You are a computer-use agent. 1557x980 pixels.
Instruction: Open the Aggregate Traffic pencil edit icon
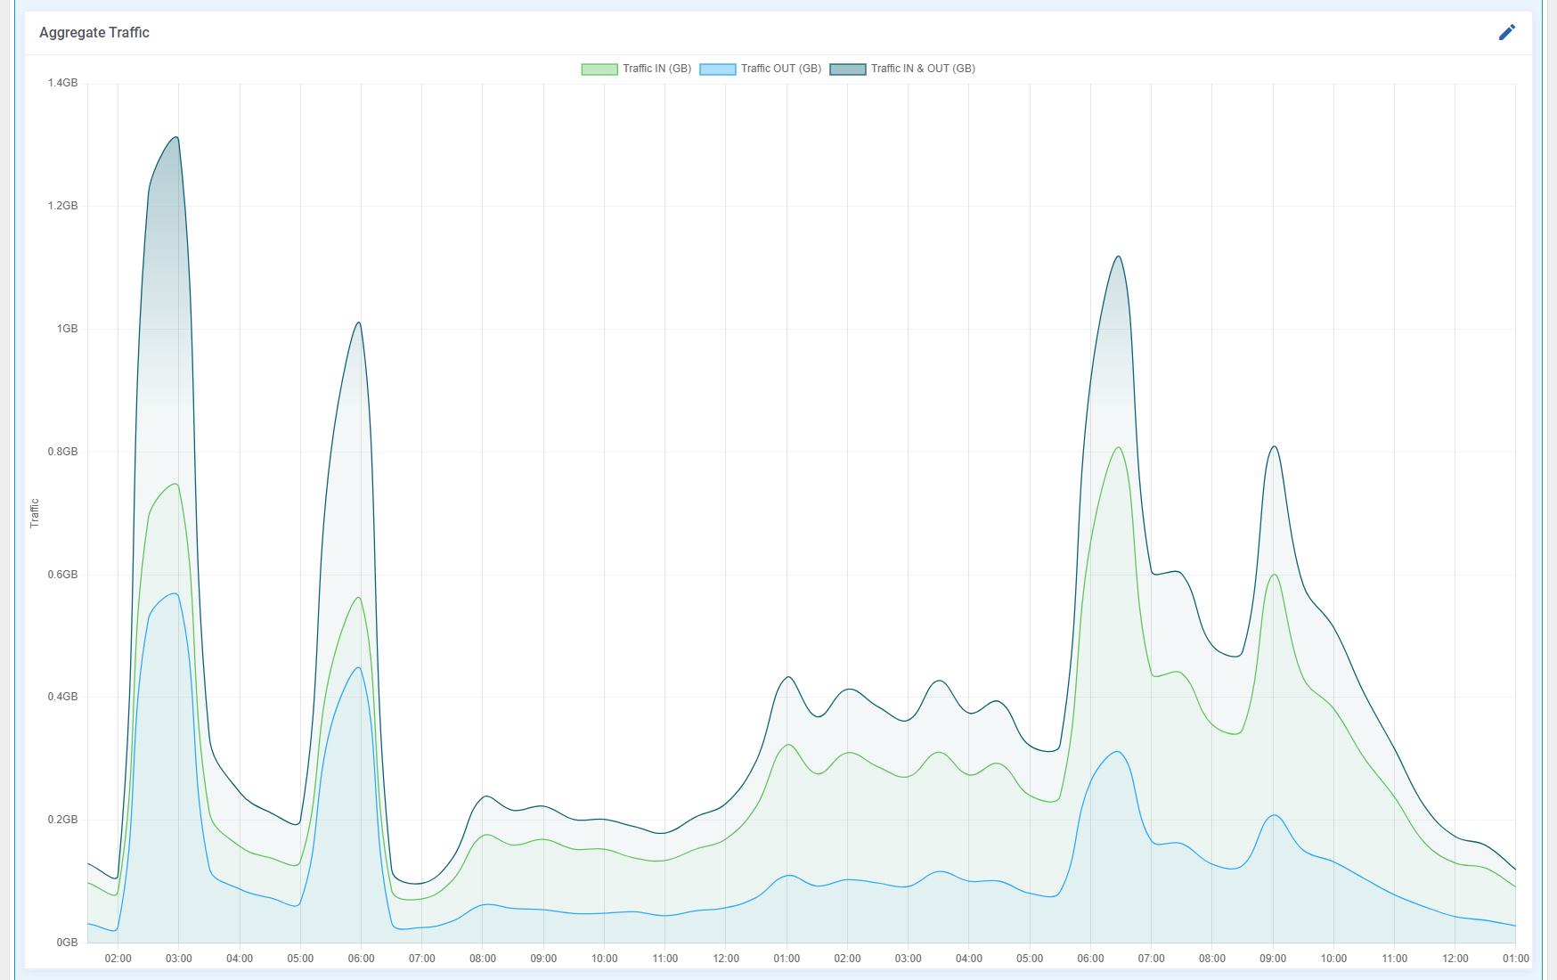(1507, 32)
